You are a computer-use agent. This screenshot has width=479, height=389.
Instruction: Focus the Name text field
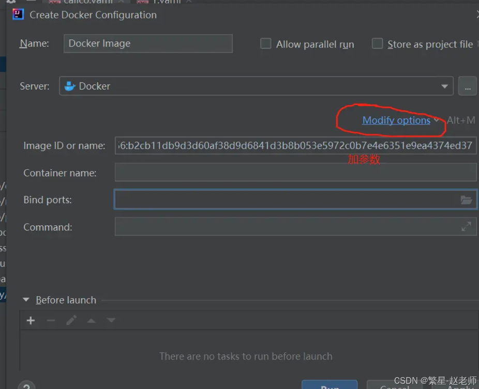click(x=148, y=44)
